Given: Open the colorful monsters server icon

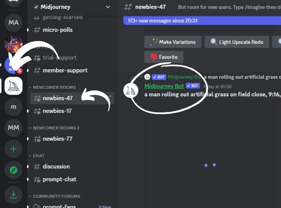Looking at the screenshot, I should point(13,44).
